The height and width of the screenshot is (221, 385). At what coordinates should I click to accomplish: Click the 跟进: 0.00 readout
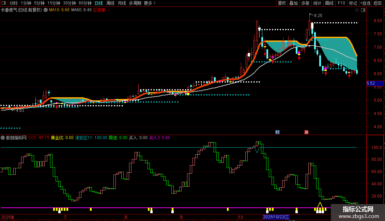tap(118, 138)
